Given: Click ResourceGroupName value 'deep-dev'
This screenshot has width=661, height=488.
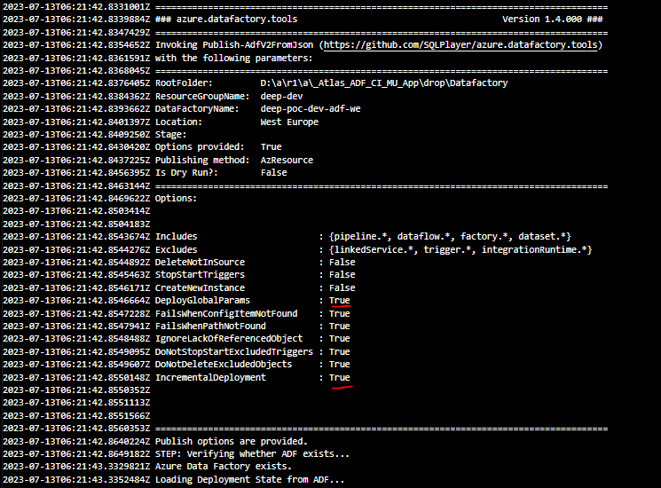Looking at the screenshot, I should click(x=281, y=96).
